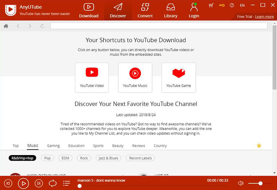Open the YouTube Music shortcut
Viewport: 277px width, 190px height.
[135, 77]
